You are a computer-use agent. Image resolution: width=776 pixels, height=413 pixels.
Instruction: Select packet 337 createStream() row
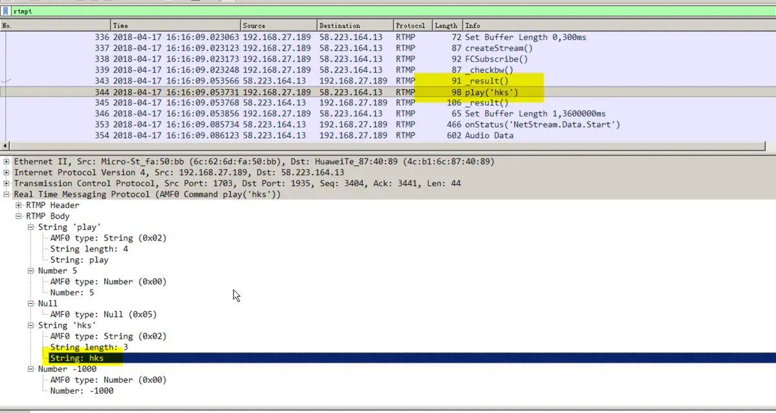(388, 48)
